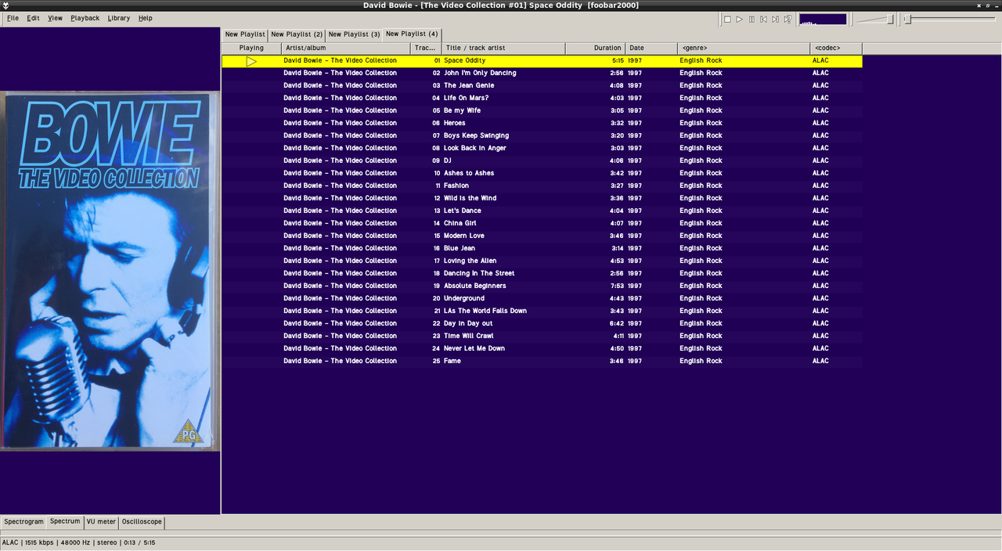Sort by the <codec> column header
The height and width of the screenshot is (551, 1002).
pos(836,48)
